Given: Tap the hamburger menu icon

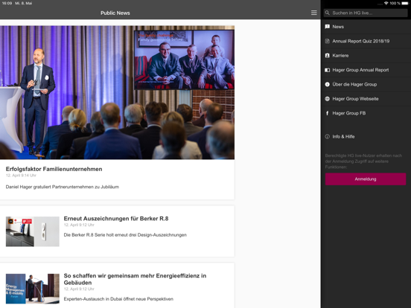Looking at the screenshot, I should point(313,13).
